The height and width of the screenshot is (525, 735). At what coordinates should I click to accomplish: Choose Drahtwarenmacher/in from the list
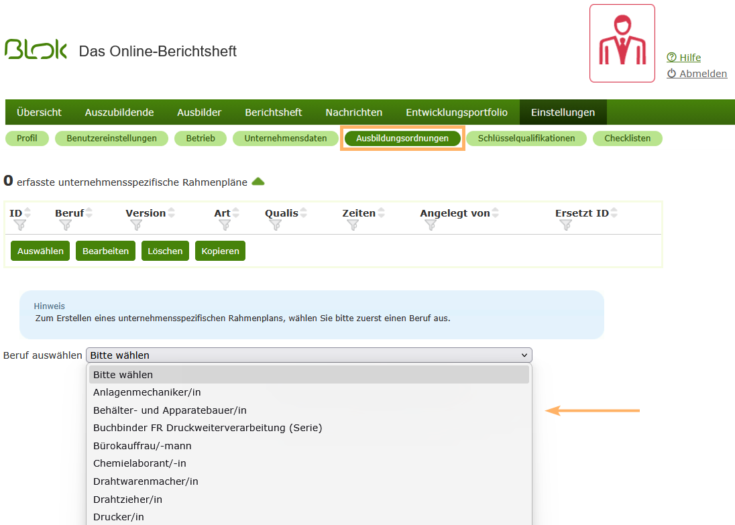click(309, 481)
